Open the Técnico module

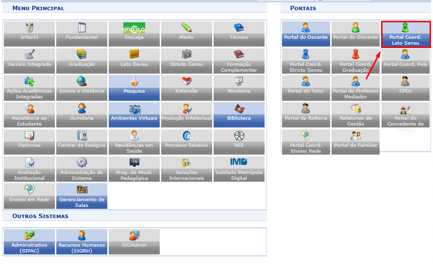(239, 33)
